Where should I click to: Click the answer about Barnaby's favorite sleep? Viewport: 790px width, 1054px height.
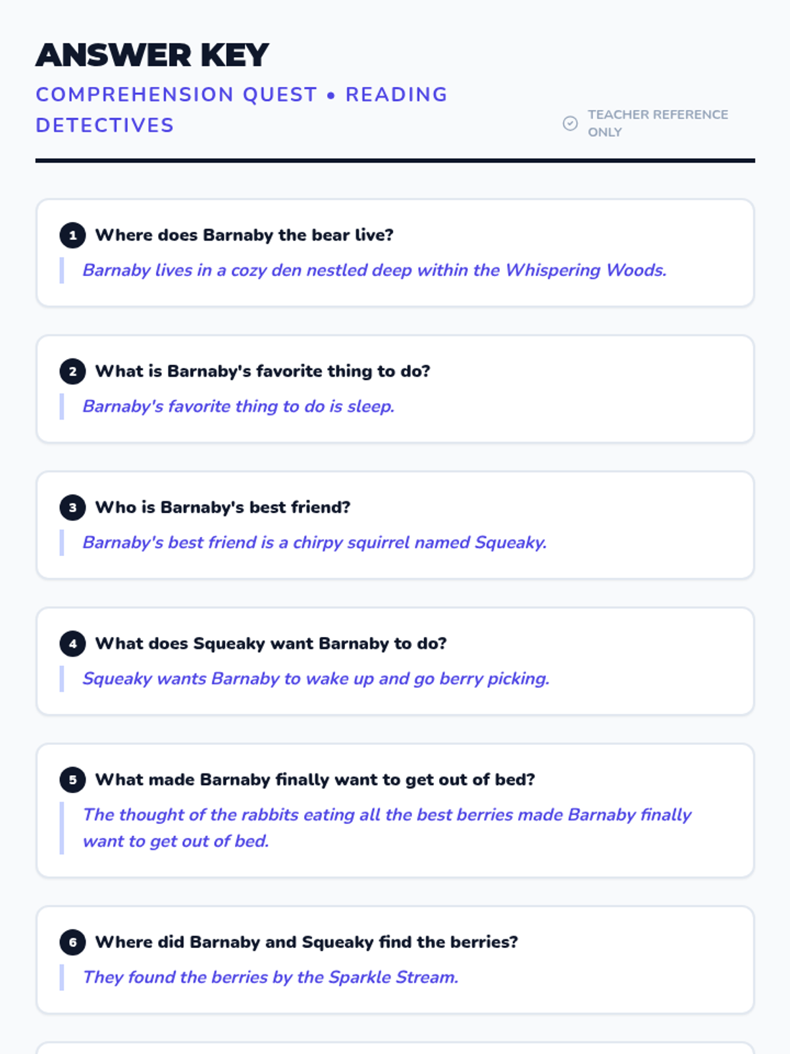[238, 406]
